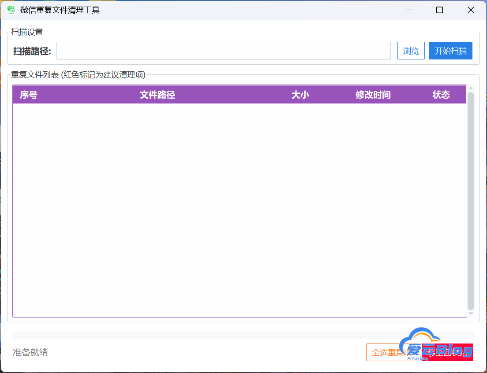Click the progress bar above 准备就绪
This screenshot has width=487, height=373.
click(243, 335)
